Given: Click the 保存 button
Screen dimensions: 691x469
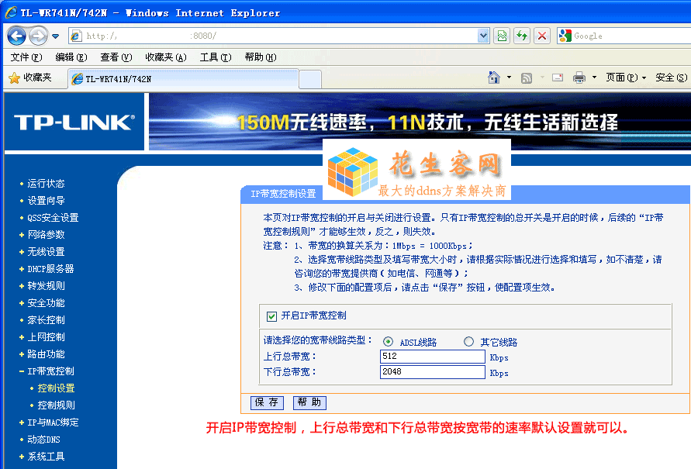Looking at the screenshot, I should coord(267,402).
